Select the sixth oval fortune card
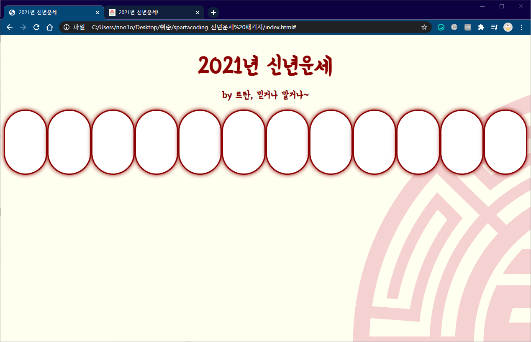This screenshot has width=531, height=342. pos(244,142)
